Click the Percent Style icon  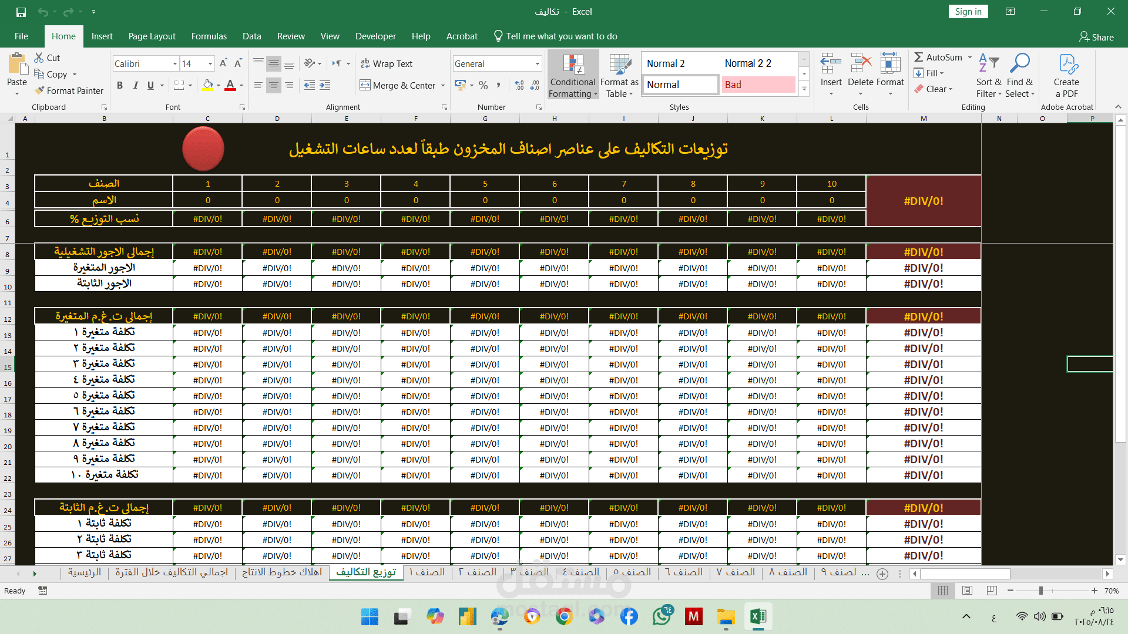click(x=483, y=85)
